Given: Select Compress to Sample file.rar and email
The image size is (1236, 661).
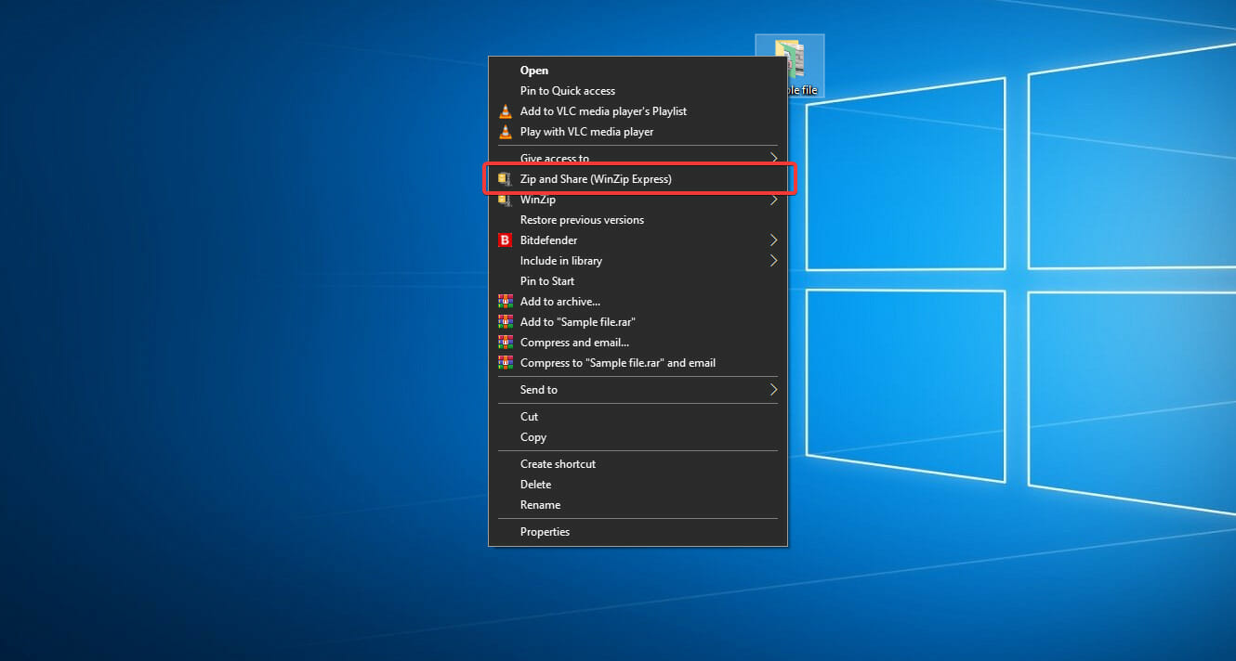Looking at the screenshot, I should click(x=616, y=362).
